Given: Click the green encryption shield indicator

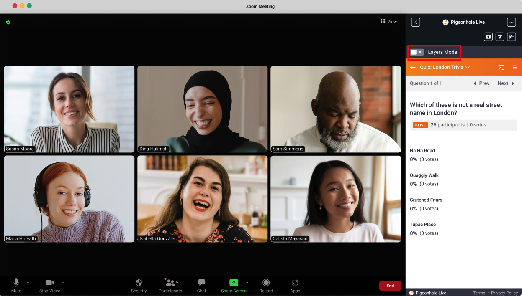Looking at the screenshot, I should [8, 22].
